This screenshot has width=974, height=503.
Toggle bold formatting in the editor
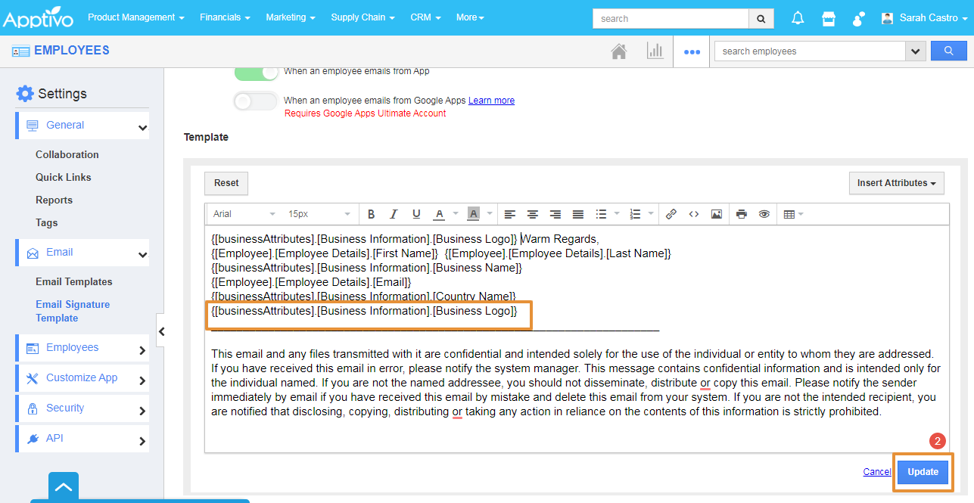(x=371, y=214)
